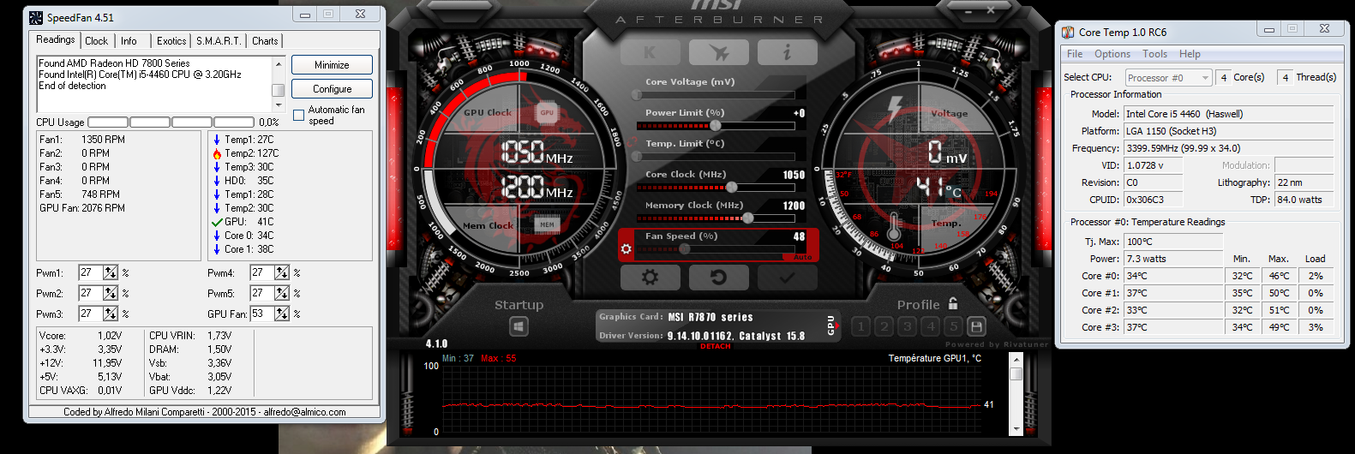This screenshot has width=1355, height=454.
Task: Click the blue arrow beside Core 0 34C
Action: [217, 236]
